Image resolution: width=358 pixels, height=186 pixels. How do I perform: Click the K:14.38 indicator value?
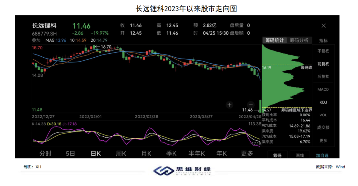click(39, 124)
